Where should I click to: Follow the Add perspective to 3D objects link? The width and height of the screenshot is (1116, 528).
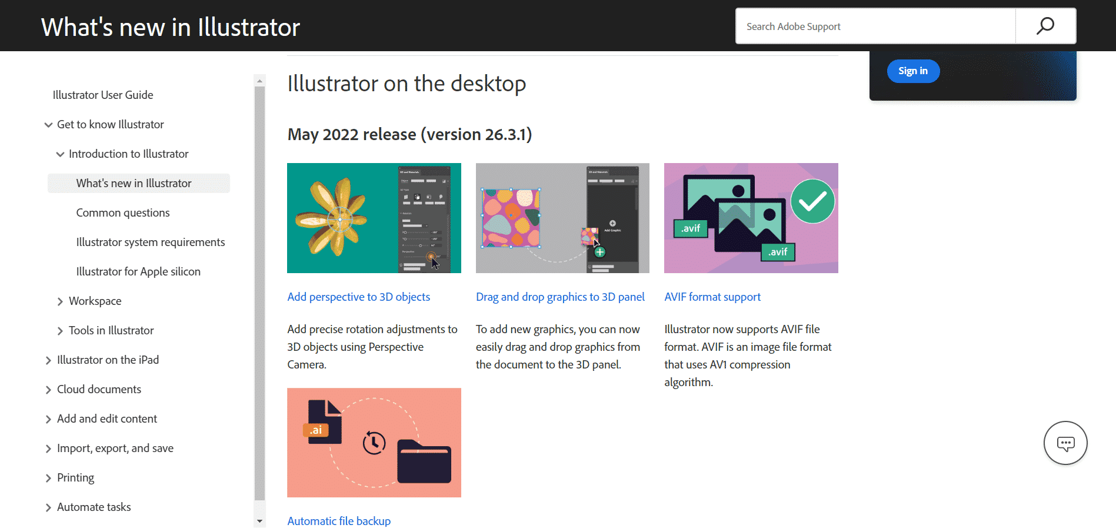pyautogui.click(x=358, y=297)
